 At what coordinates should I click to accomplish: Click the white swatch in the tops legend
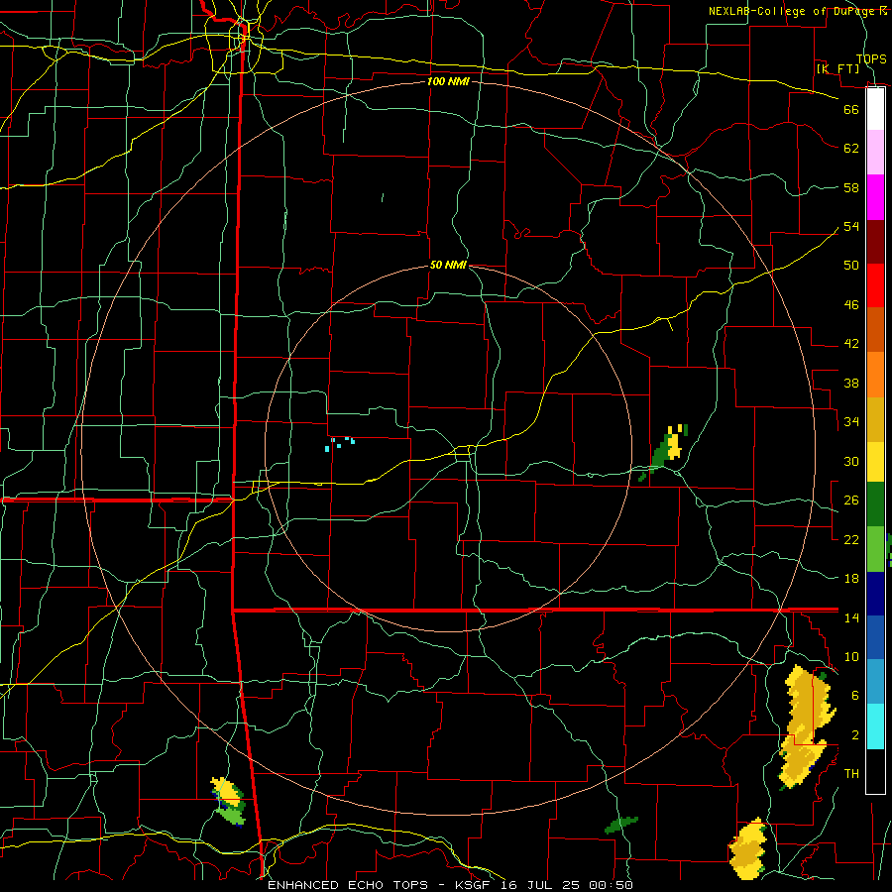[x=875, y=109]
